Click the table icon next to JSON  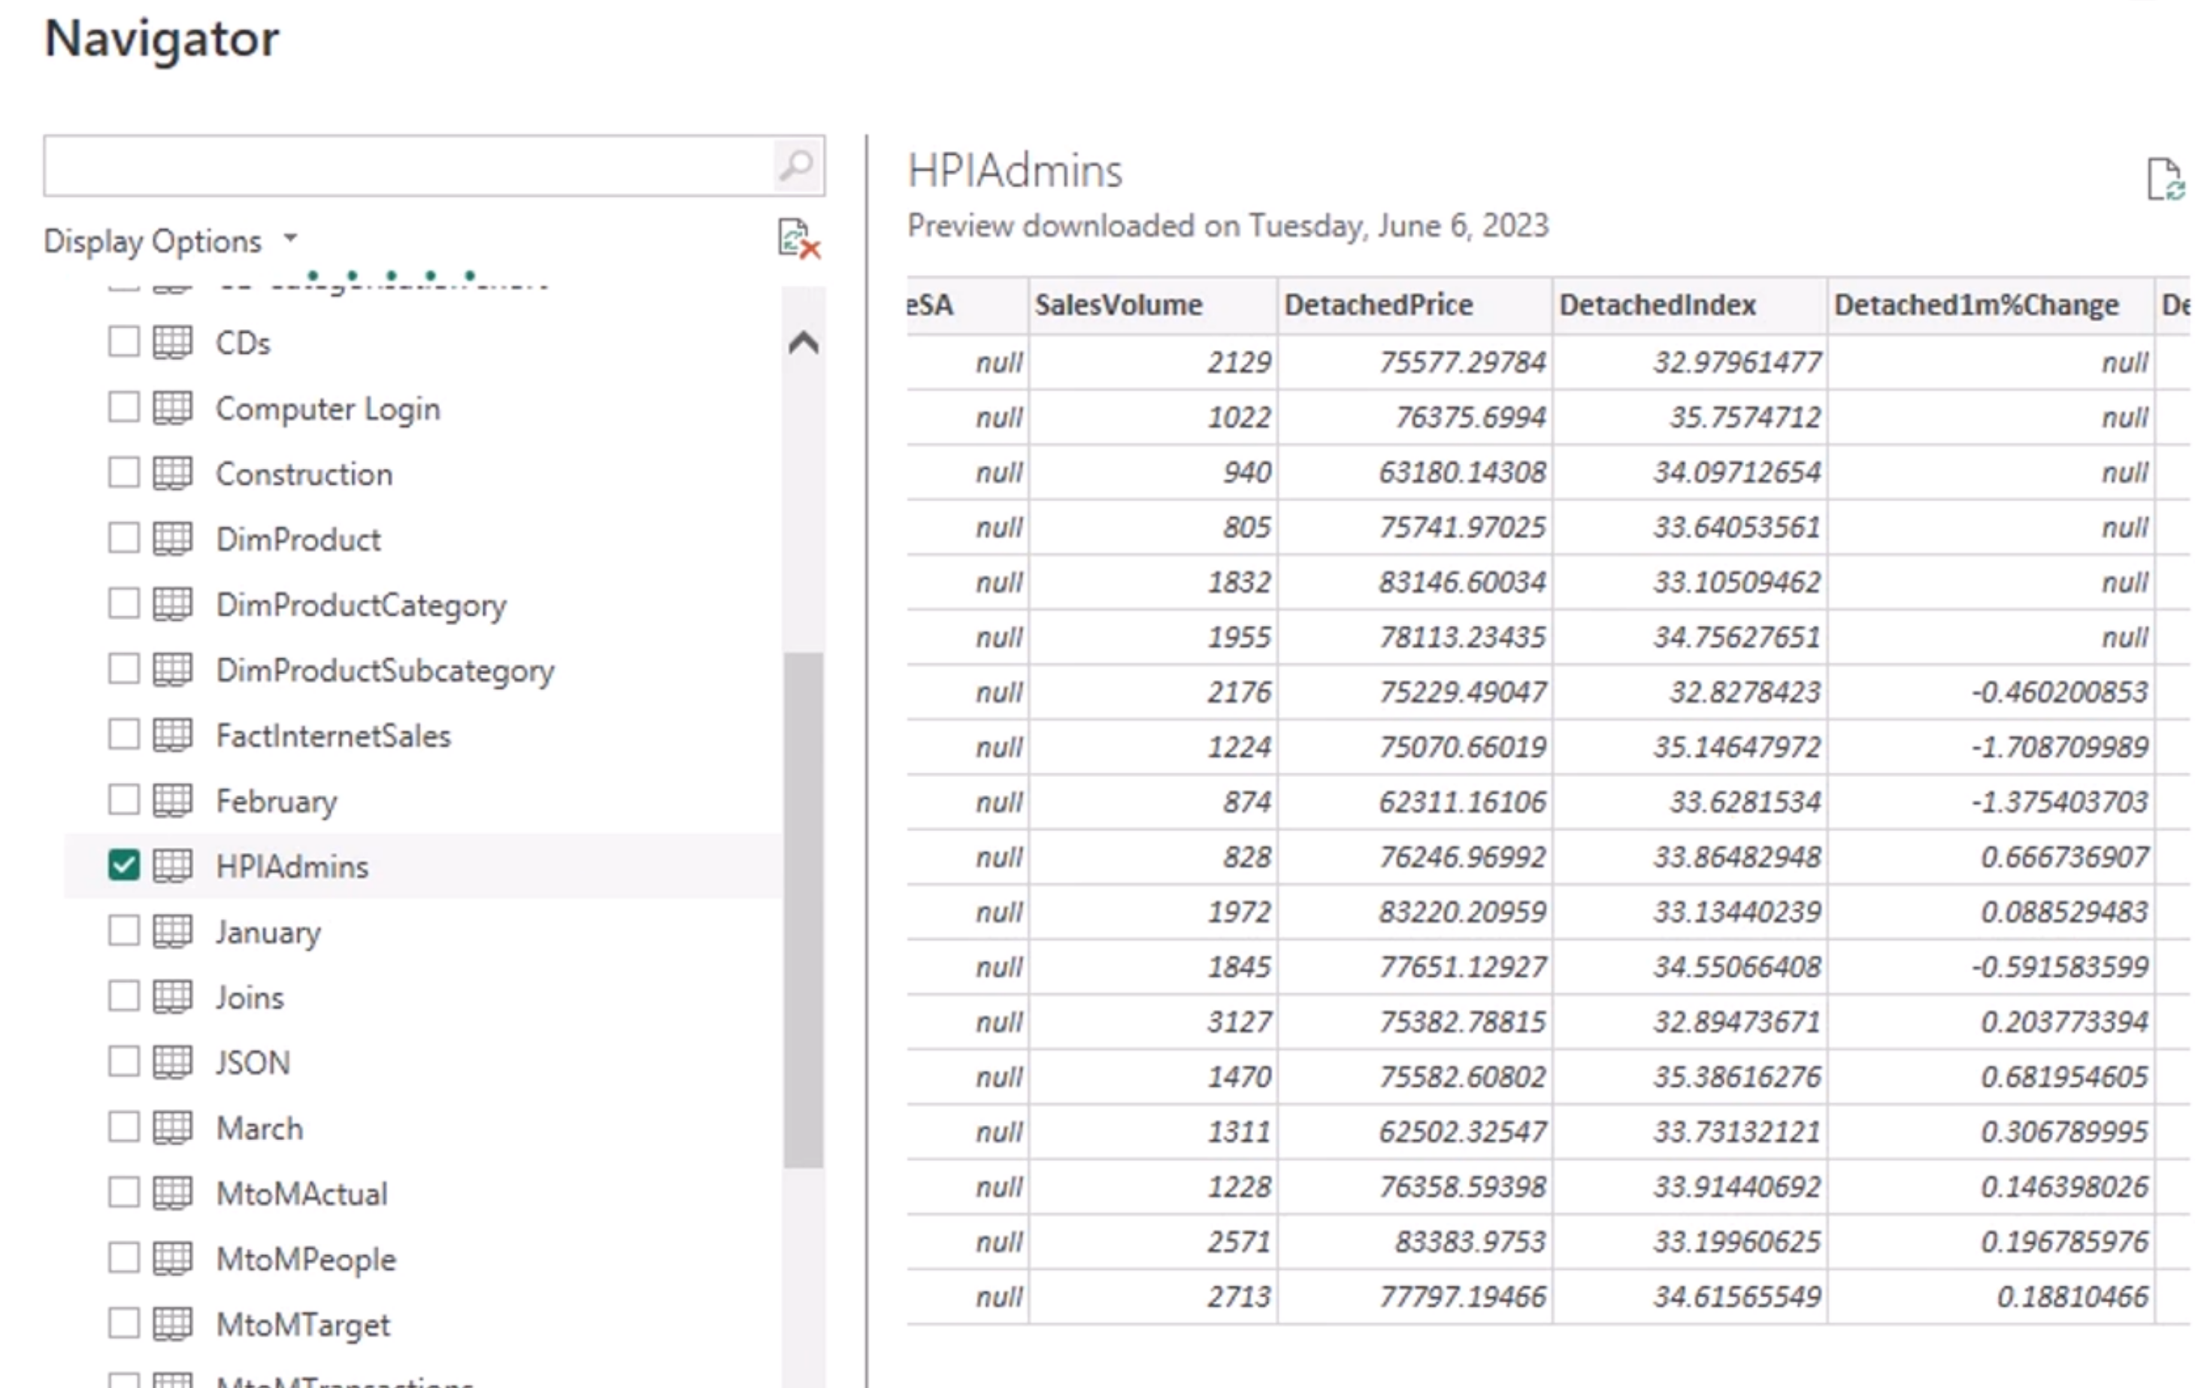(x=172, y=1063)
